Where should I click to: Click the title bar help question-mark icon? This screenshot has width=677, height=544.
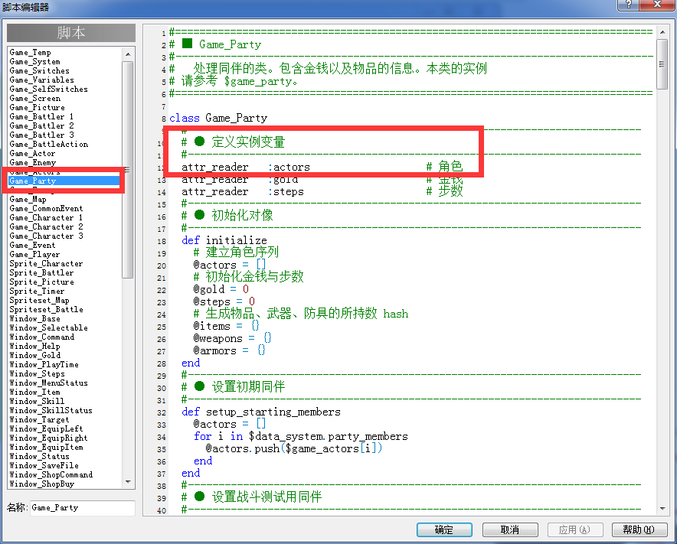[628, 5]
